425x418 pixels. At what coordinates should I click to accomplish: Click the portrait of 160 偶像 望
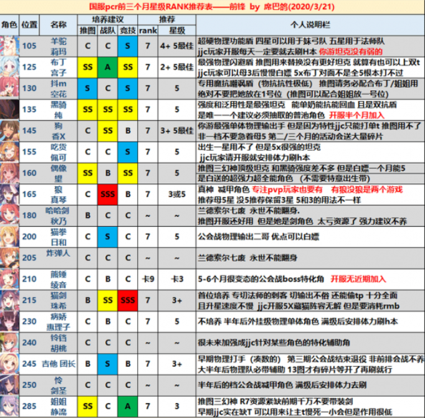click(9, 173)
